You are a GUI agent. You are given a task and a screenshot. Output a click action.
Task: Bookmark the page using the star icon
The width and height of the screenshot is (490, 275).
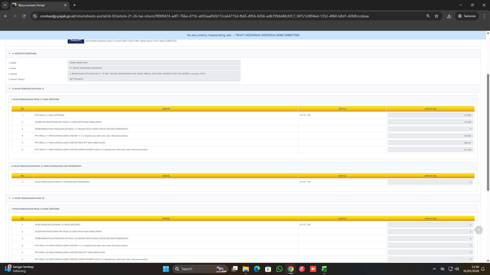point(436,16)
